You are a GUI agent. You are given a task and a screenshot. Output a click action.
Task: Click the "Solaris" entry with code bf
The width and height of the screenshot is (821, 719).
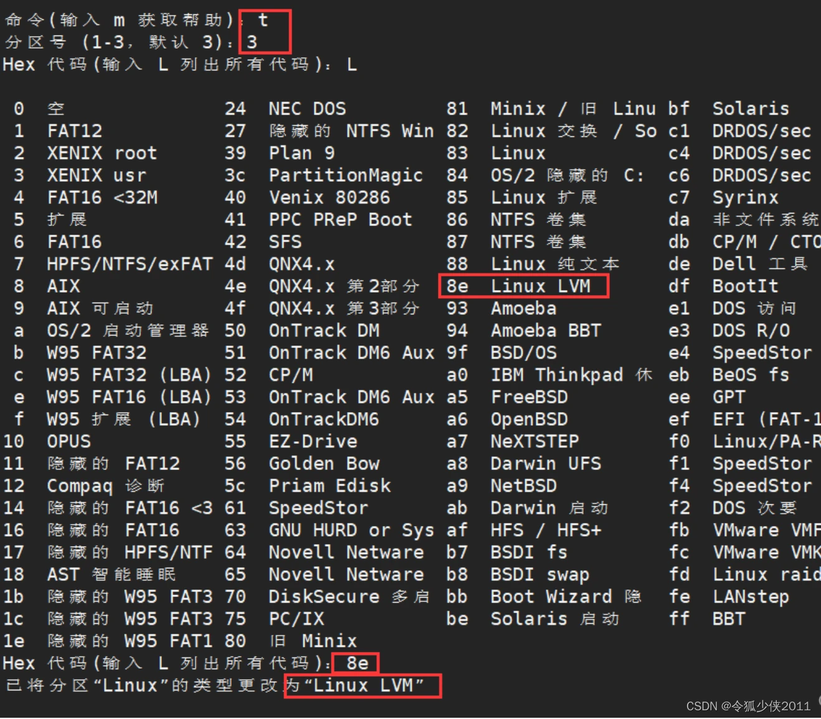point(750,109)
